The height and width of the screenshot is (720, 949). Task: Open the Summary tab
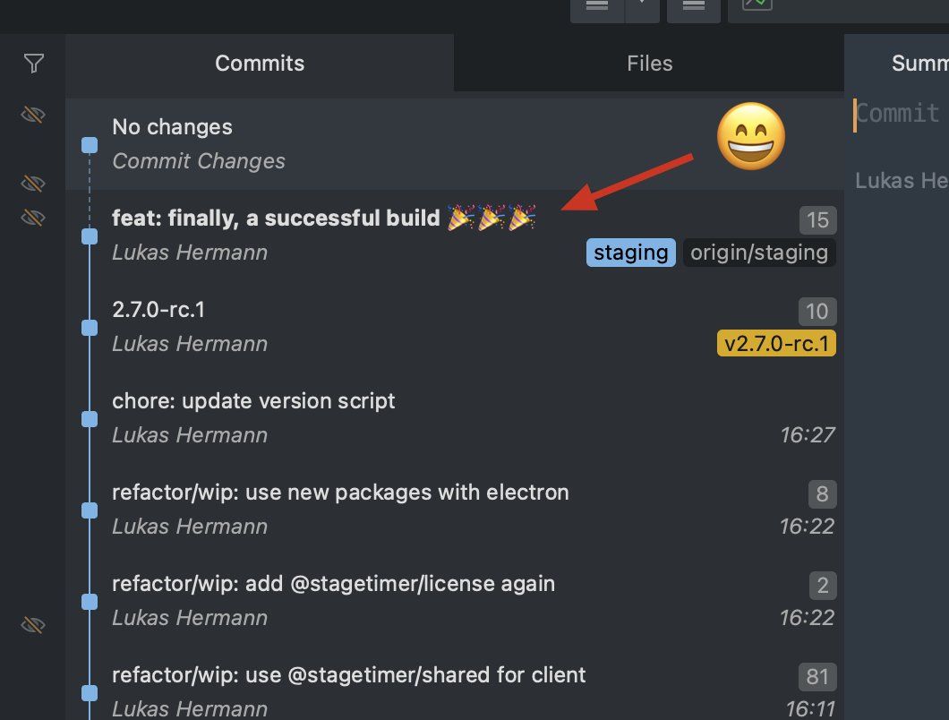(x=919, y=64)
